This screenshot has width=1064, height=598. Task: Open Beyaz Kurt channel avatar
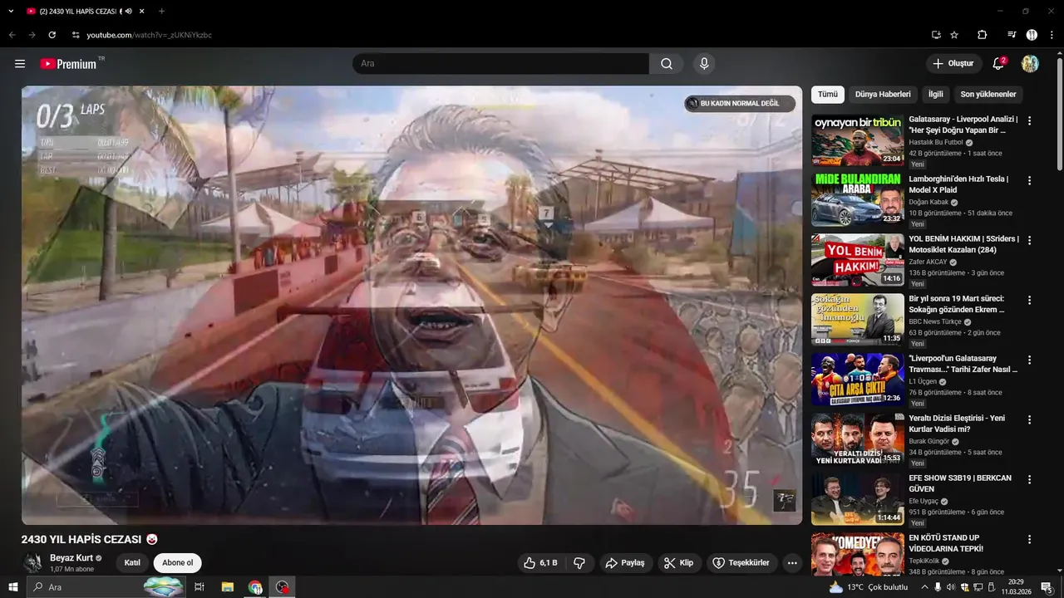[x=33, y=562]
